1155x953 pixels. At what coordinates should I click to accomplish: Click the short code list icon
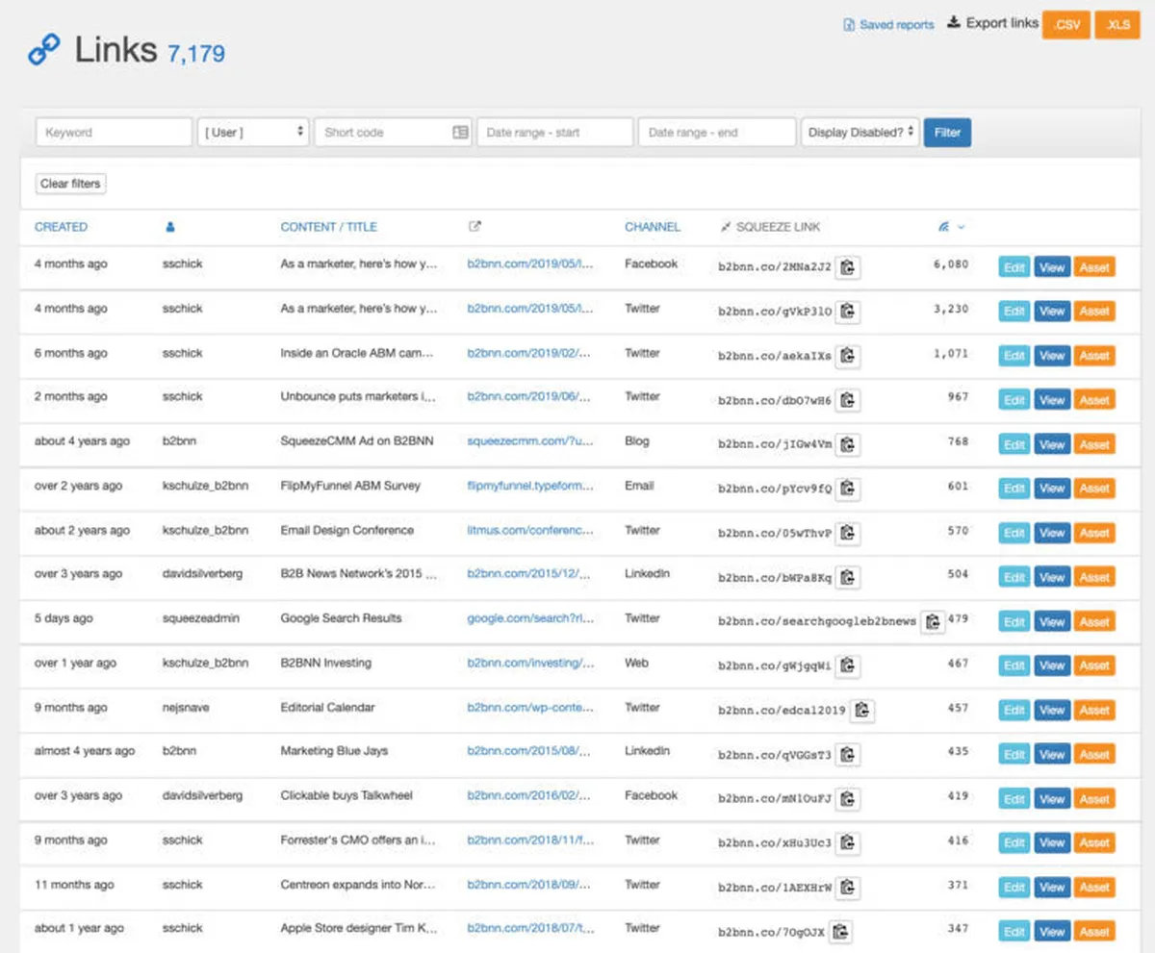[x=460, y=133]
